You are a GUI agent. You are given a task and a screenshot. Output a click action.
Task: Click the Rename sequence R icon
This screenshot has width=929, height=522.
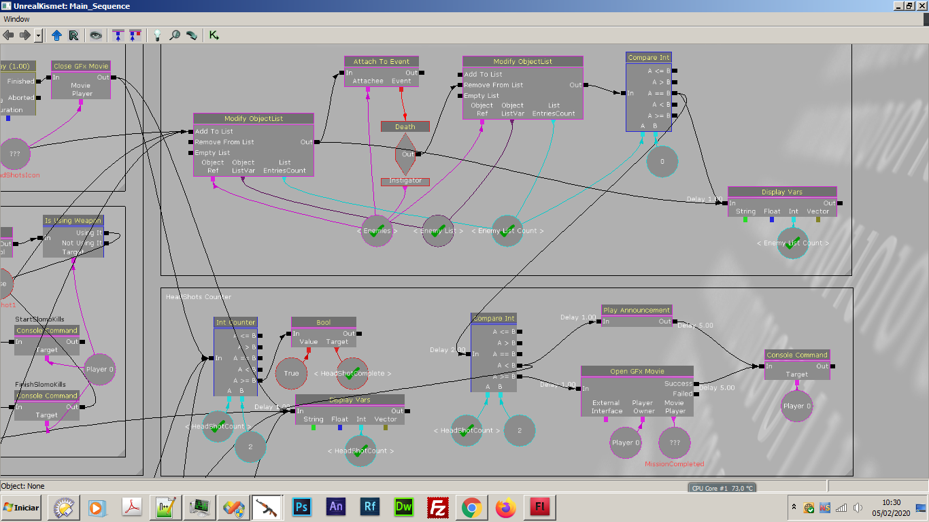73,35
